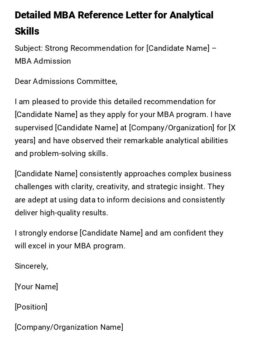Click "[Candidate Name]" before "consistently approaches"

(46, 174)
